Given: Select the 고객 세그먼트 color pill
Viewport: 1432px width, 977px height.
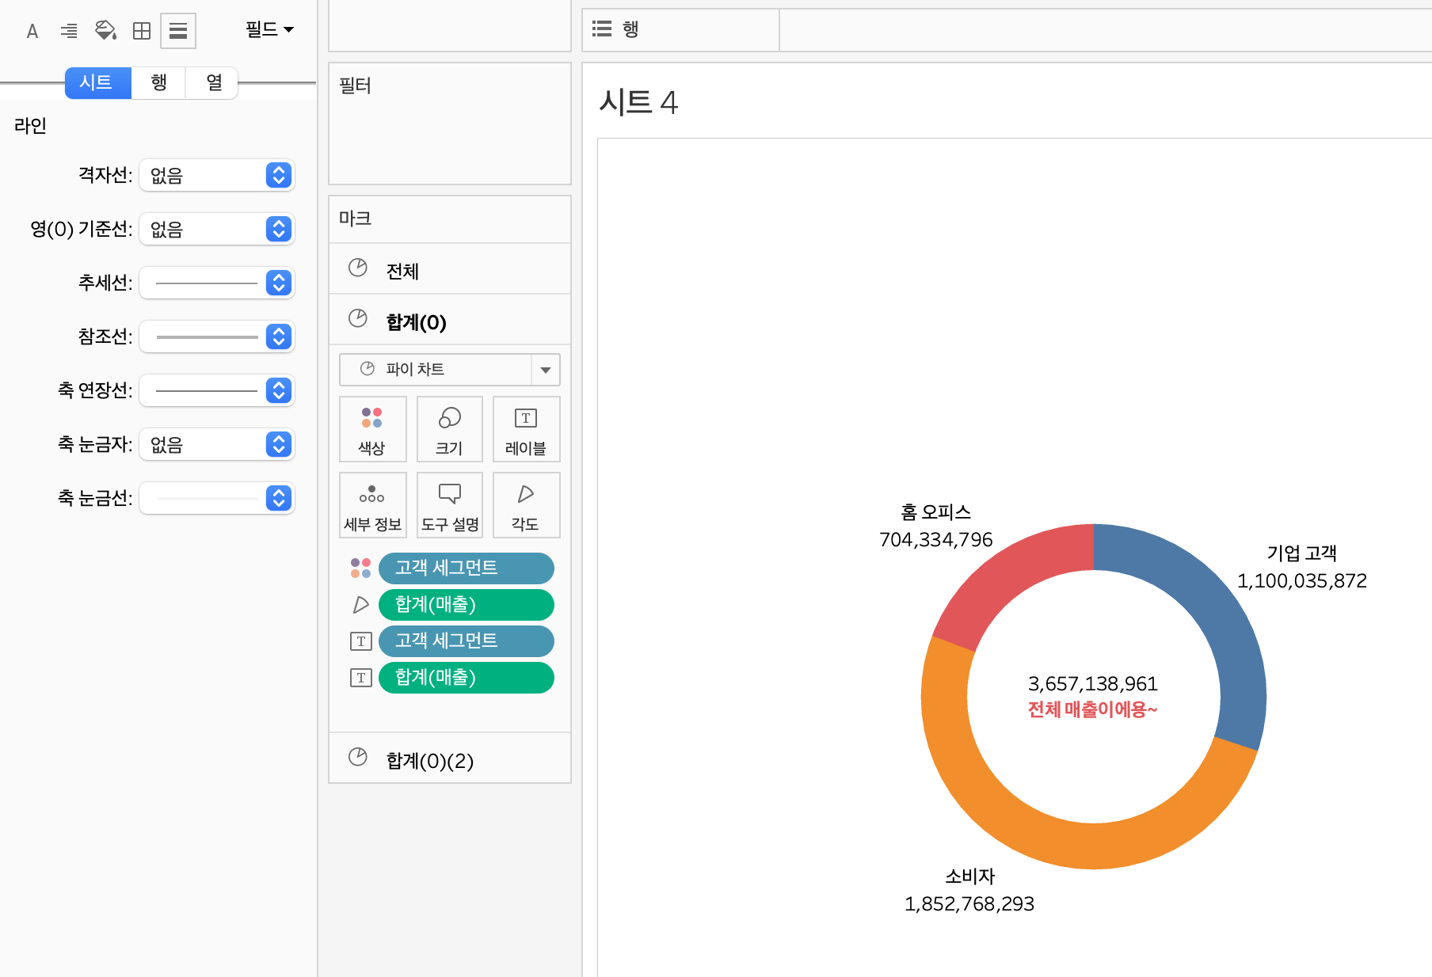Looking at the screenshot, I should click(466, 568).
